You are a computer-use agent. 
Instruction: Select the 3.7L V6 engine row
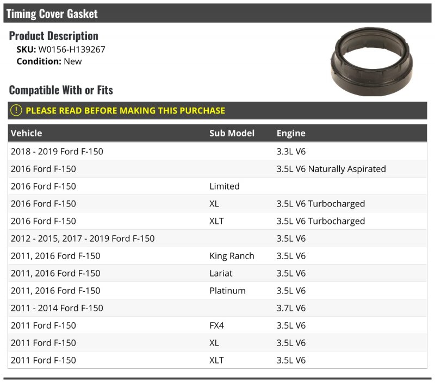[x=217, y=308]
